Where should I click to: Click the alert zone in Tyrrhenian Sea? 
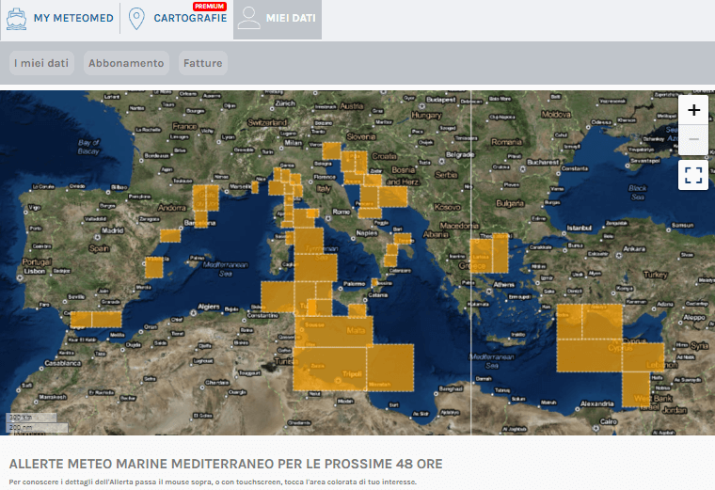(x=315, y=267)
